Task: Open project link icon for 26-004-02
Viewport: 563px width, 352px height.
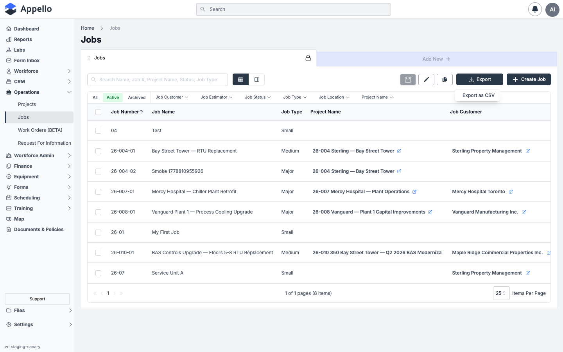Action: point(399,171)
